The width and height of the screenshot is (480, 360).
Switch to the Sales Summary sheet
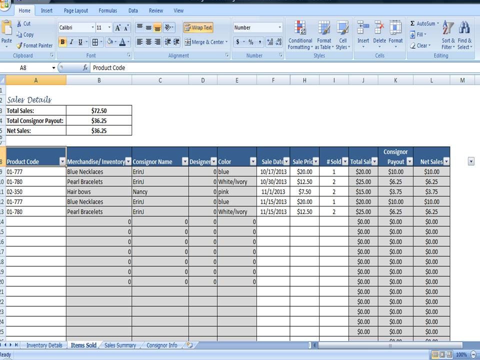pyautogui.click(x=121, y=345)
